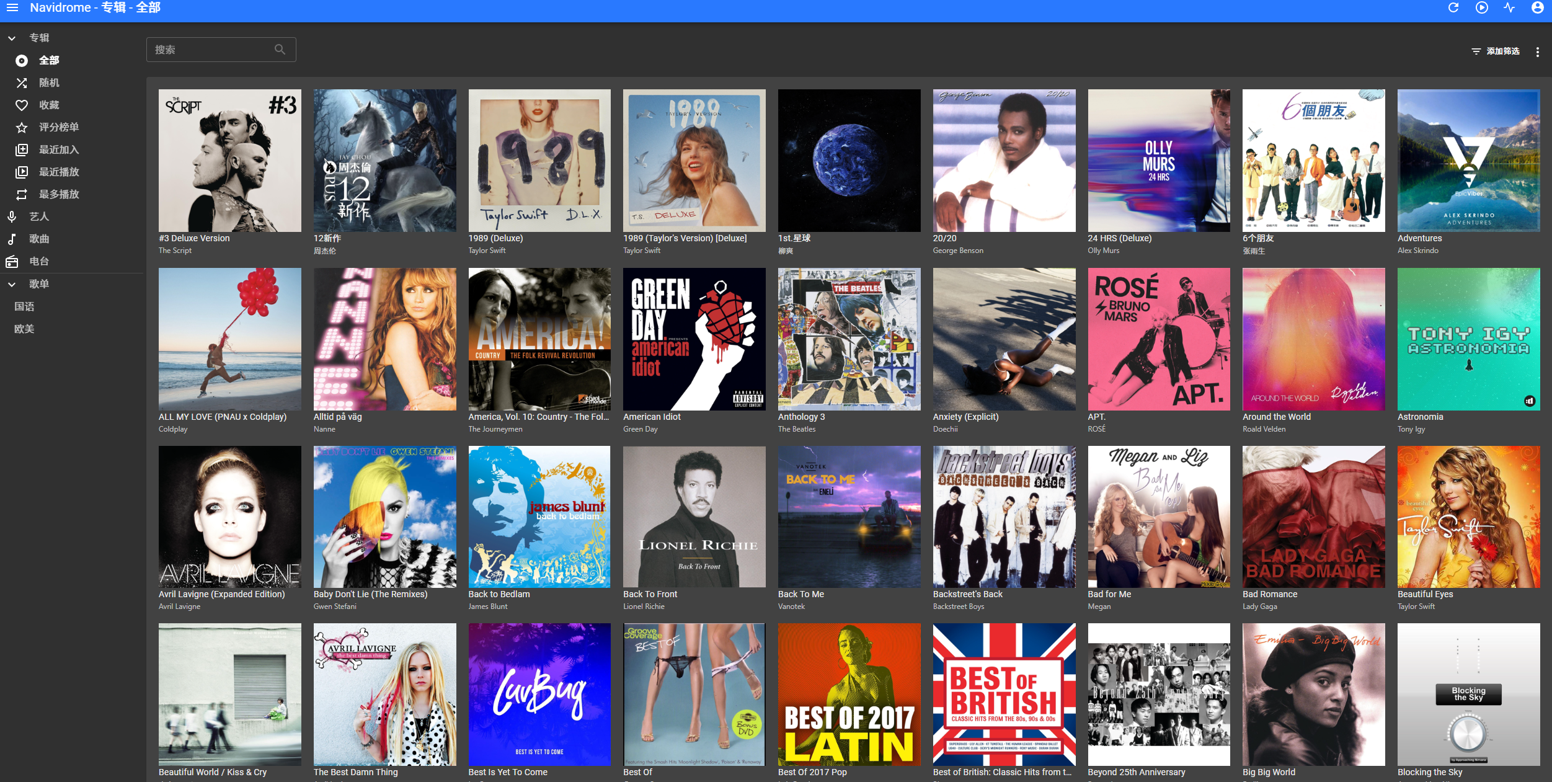Image resolution: width=1552 pixels, height=782 pixels.
Task: Collapse the 专辑 section chevron
Action: tap(12, 38)
